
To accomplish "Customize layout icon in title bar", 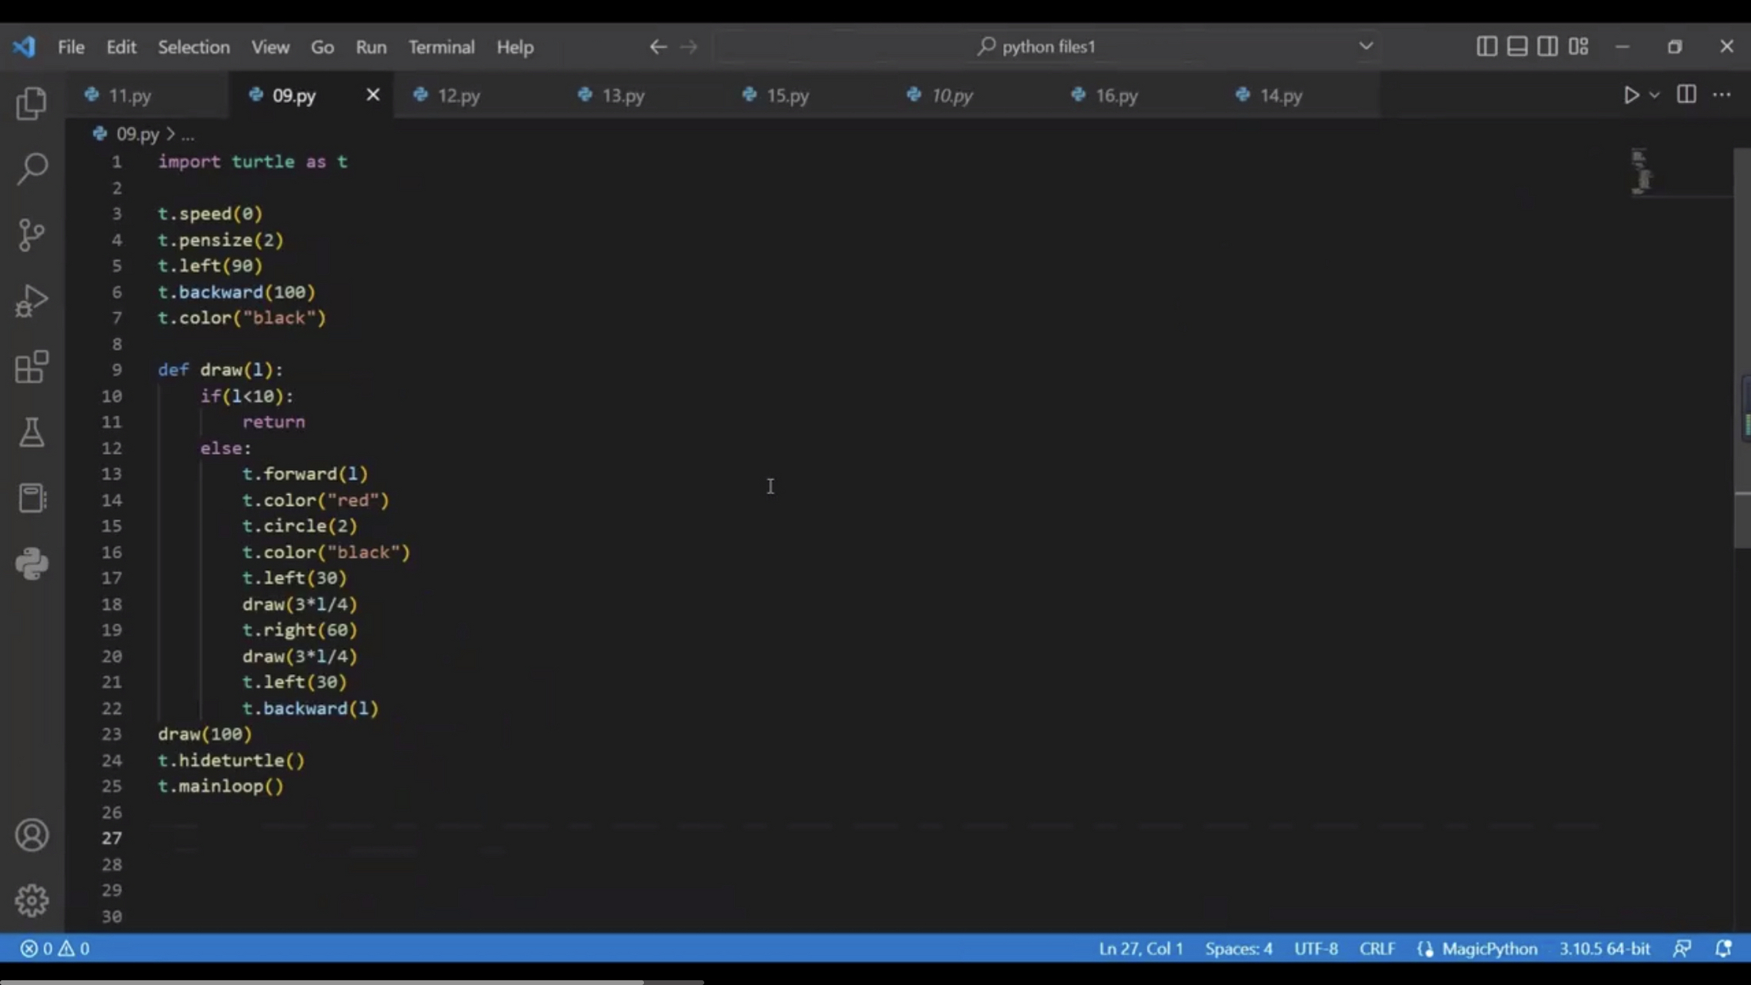I will click(1579, 46).
